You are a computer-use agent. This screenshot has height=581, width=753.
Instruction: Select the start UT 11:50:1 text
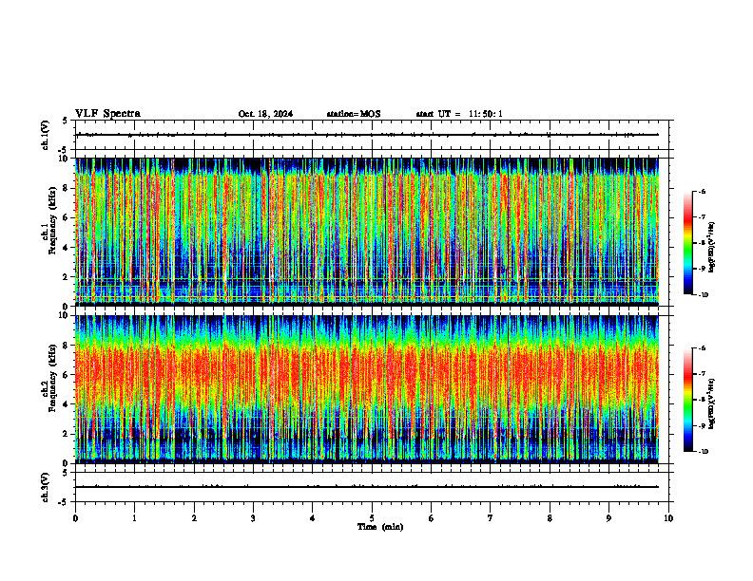pos(459,114)
